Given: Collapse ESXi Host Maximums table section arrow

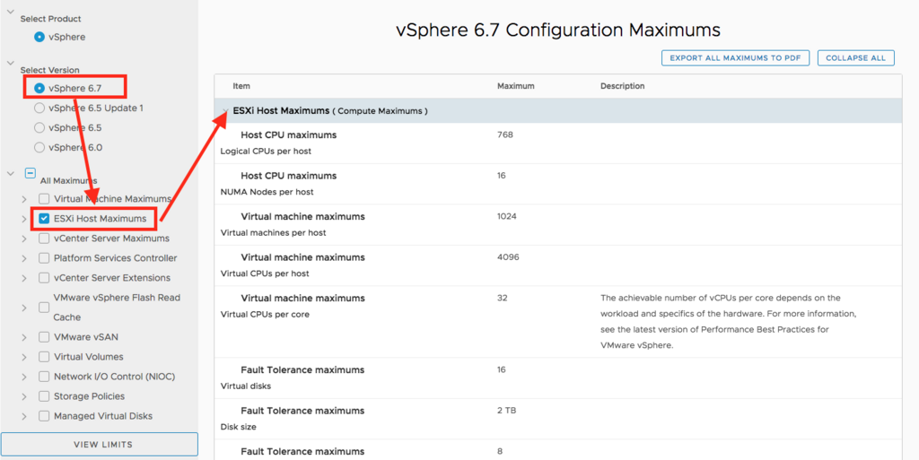Looking at the screenshot, I should pyautogui.click(x=224, y=110).
